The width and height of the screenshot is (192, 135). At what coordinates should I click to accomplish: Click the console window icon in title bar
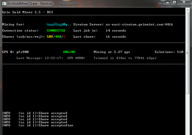tap(4, 3)
